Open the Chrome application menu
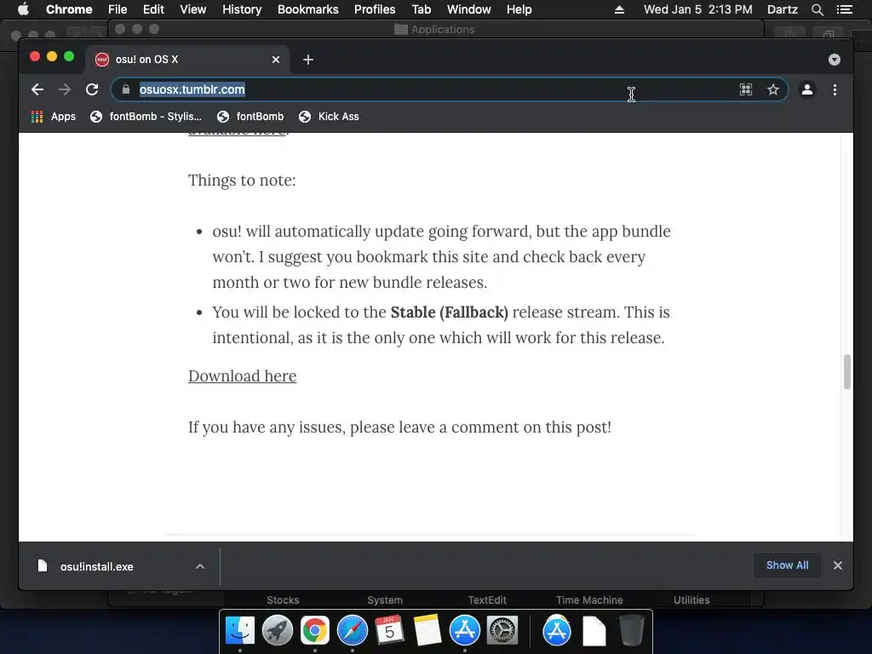Image resolution: width=872 pixels, height=654 pixels. 69,9
